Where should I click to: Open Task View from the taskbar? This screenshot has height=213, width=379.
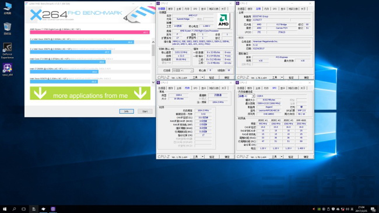24,209
